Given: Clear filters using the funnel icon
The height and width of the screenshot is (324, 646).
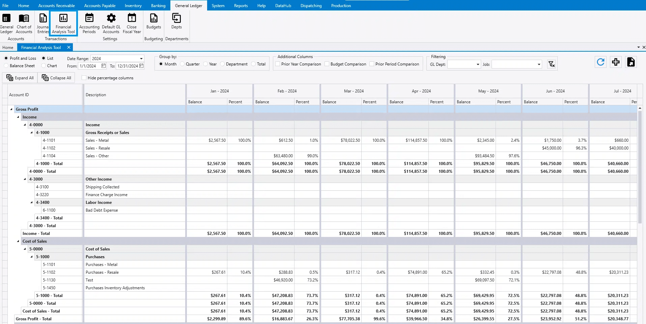Looking at the screenshot, I should [552, 64].
